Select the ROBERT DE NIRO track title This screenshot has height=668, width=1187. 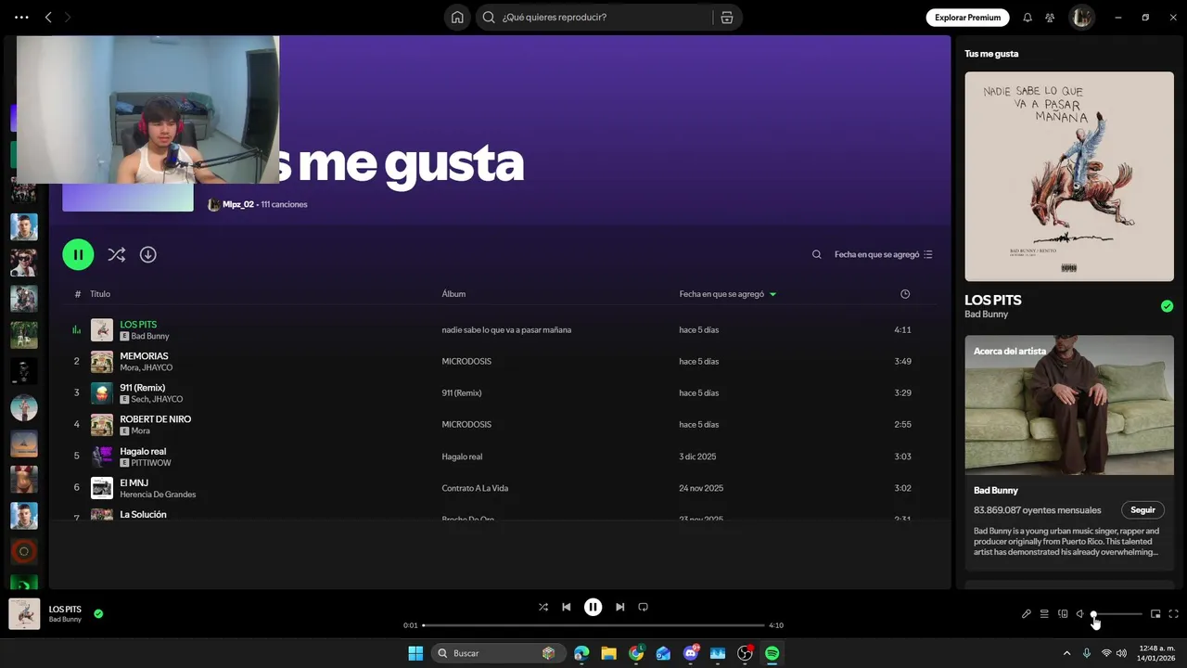coord(155,419)
